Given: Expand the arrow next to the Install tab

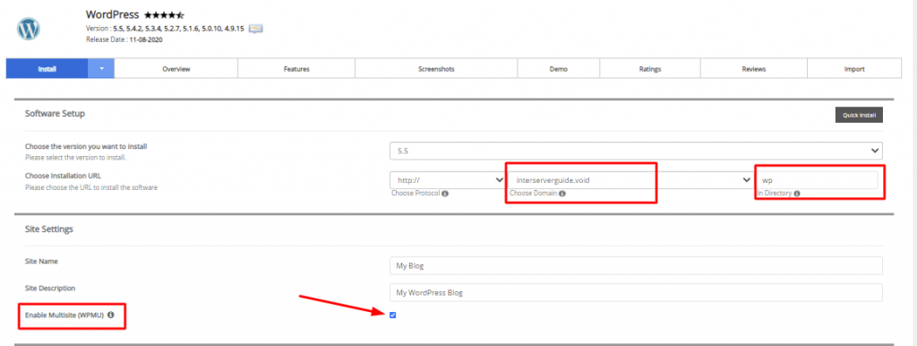Looking at the screenshot, I should [x=101, y=68].
